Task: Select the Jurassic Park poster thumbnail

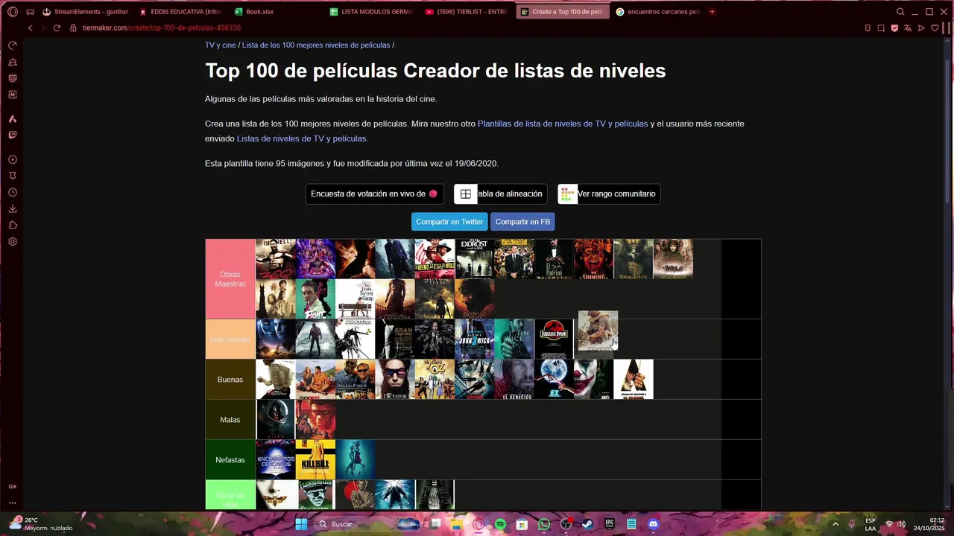Action: click(x=554, y=339)
